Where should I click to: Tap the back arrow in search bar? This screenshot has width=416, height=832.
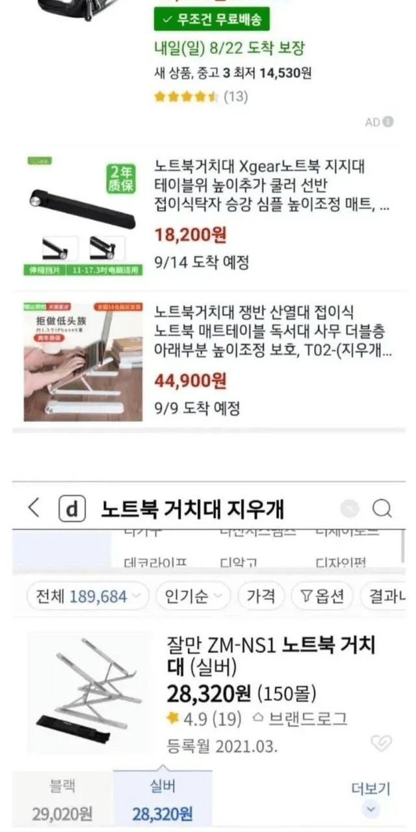coord(34,508)
